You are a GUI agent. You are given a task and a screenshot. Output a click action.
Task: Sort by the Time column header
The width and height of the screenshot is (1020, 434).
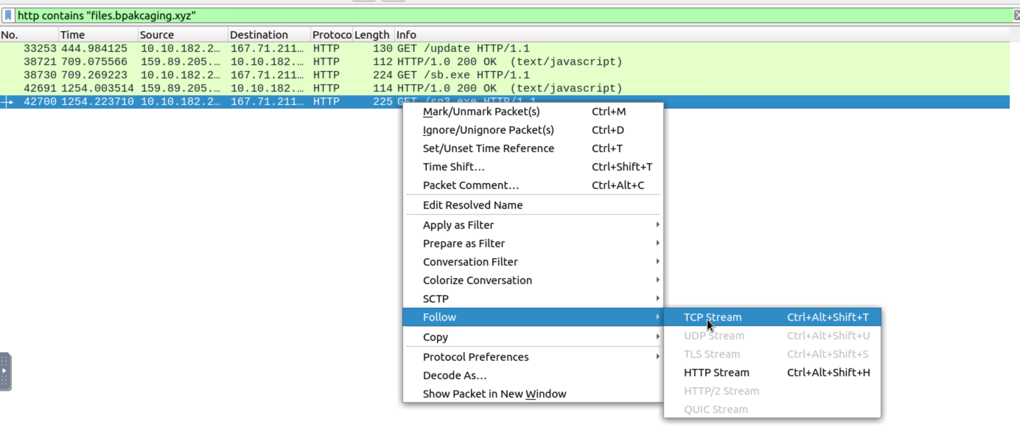tap(98, 34)
